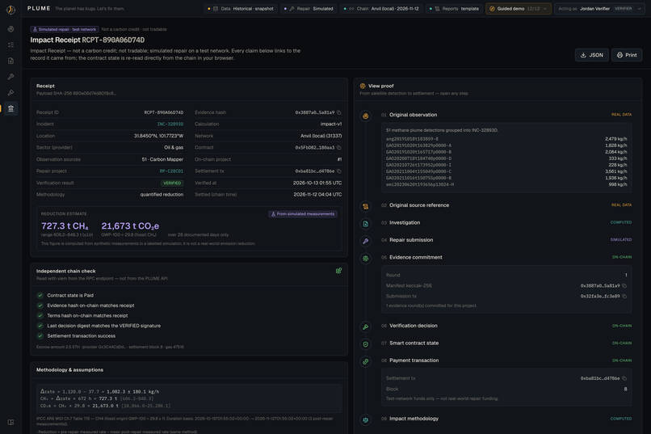This screenshot has height=434, width=651.
Task: Click the 21,673 t CO₂e estimate value
Action: 130,226
